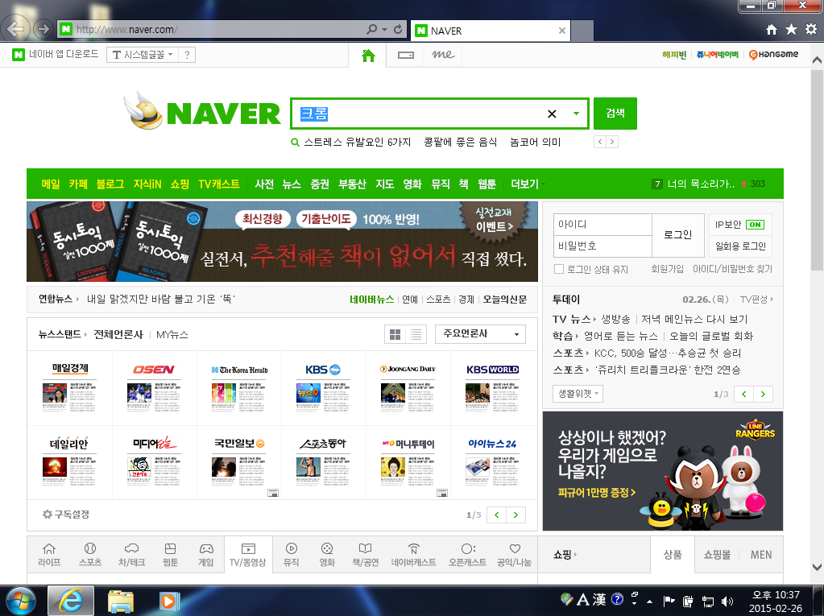Click the green 검색 search button
This screenshot has height=616, width=824.
pos(615,114)
